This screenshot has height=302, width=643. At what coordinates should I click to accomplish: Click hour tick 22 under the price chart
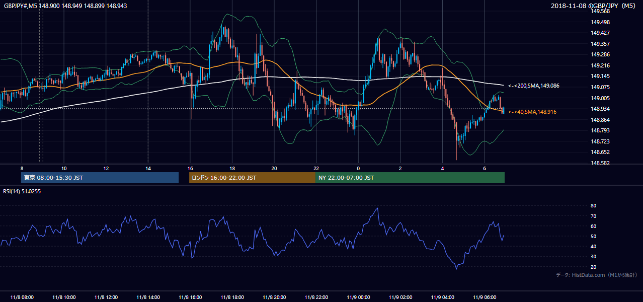(316, 168)
